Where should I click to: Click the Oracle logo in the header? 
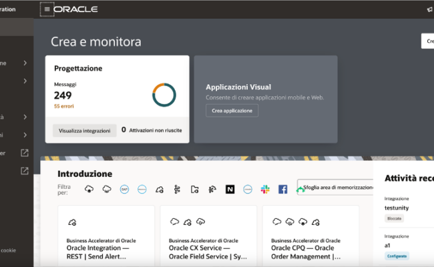[75, 9]
